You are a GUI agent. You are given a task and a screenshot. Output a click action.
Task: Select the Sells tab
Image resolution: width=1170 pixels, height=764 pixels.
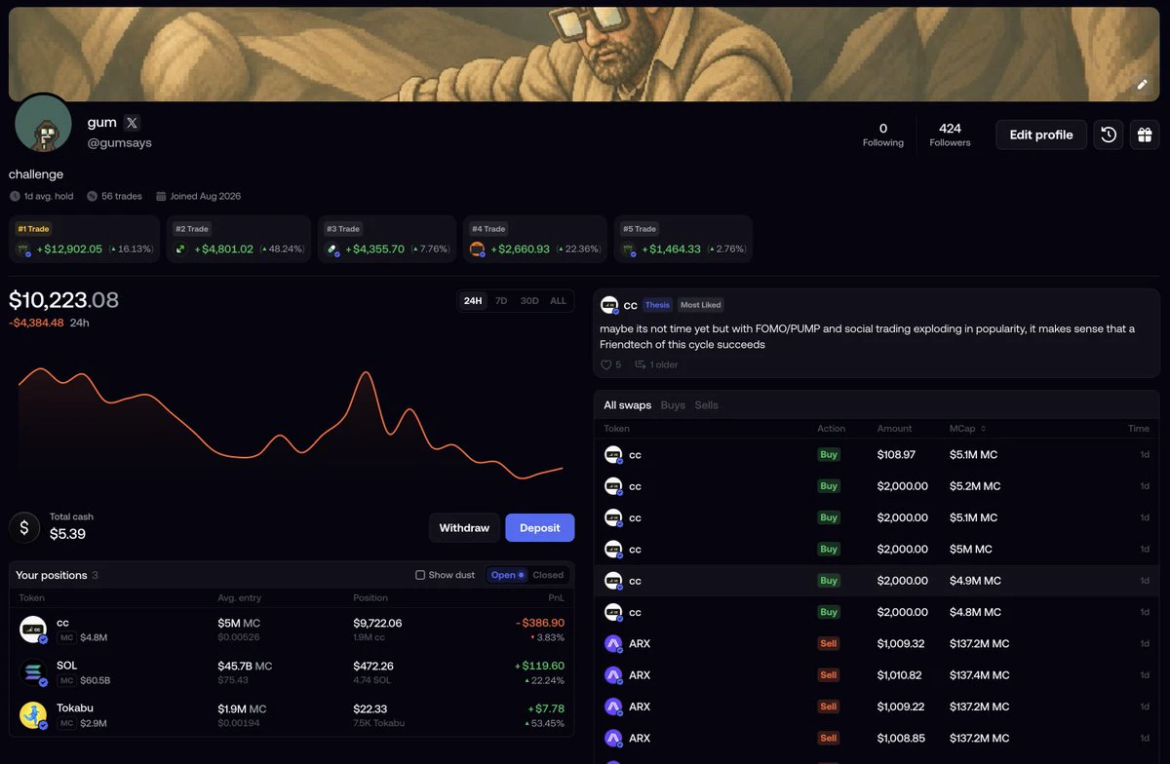coord(707,405)
